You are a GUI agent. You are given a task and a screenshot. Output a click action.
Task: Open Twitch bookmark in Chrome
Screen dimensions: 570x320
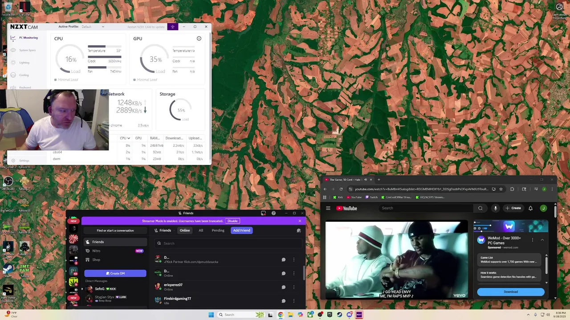pos(371,197)
